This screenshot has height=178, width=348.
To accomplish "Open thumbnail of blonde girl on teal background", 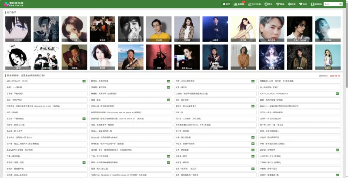I will point(328,57).
